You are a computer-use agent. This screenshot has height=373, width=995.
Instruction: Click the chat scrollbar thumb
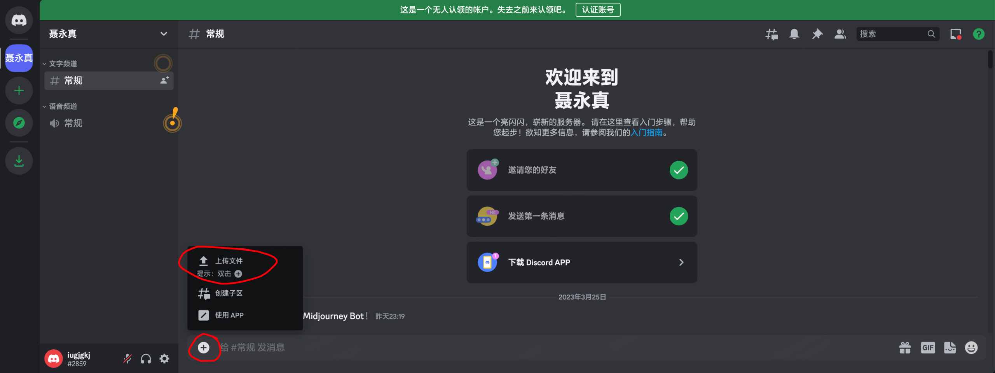(x=990, y=59)
